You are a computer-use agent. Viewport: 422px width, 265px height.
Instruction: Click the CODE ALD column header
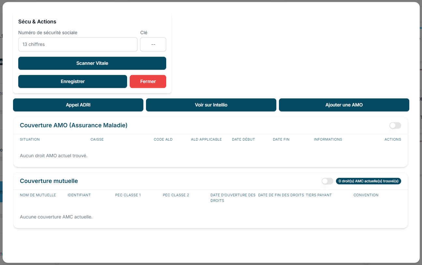[x=163, y=139]
